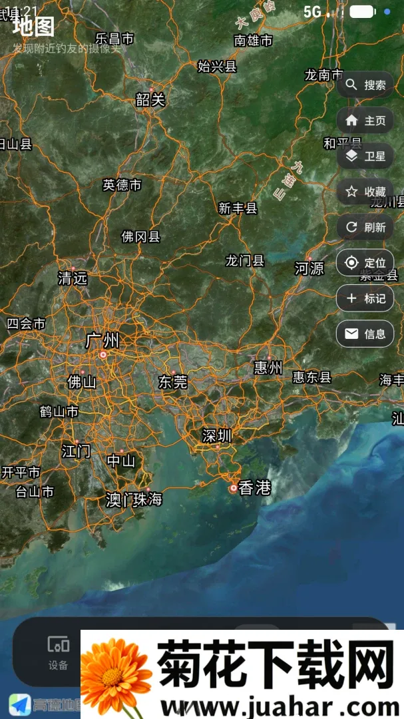The height and width of the screenshot is (719, 404).
Task: Select 清远 city label on map
Action: pyautogui.click(x=73, y=278)
